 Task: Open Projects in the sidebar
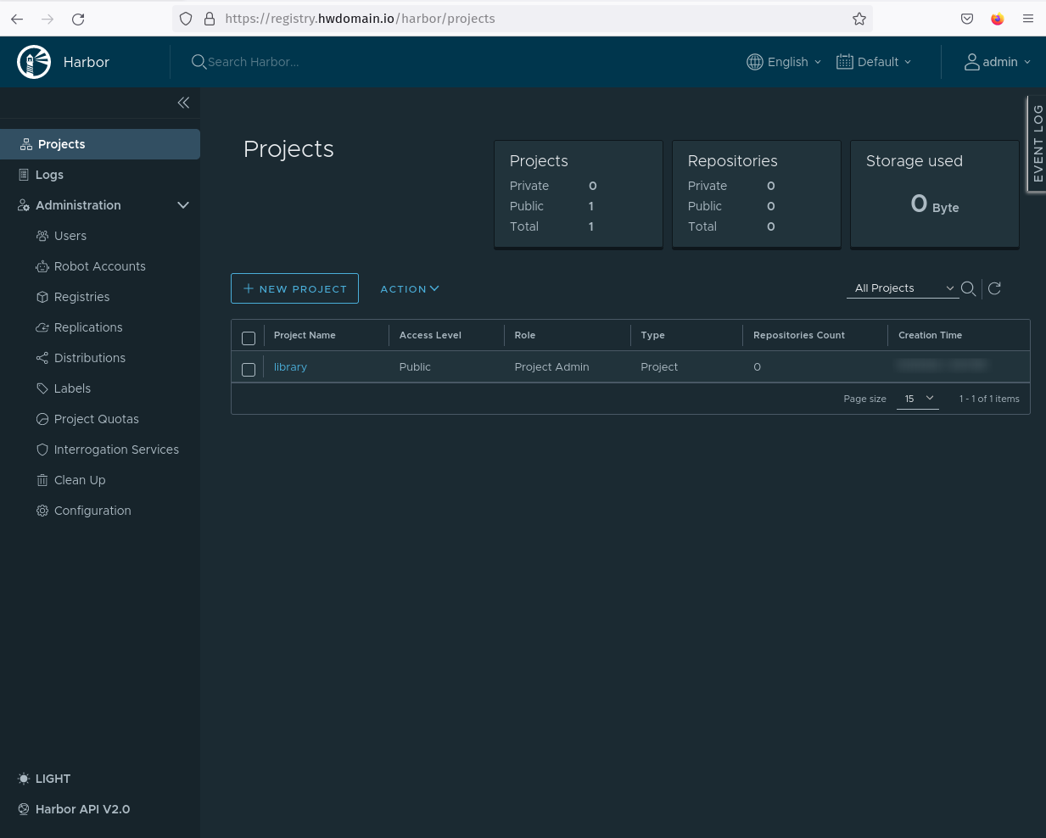click(x=100, y=144)
